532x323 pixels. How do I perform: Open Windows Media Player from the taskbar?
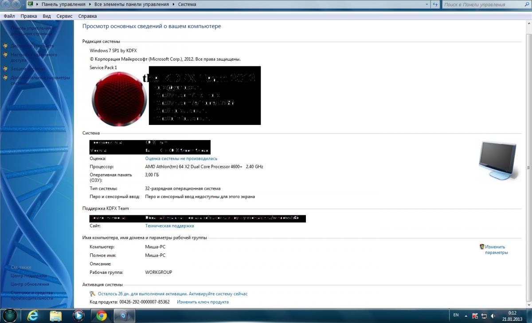tap(78, 315)
